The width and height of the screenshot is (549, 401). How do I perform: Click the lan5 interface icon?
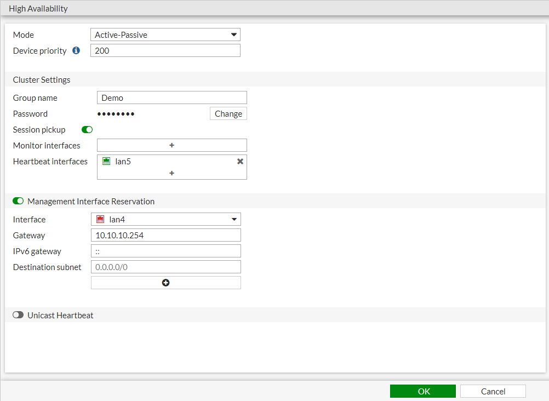click(x=106, y=161)
